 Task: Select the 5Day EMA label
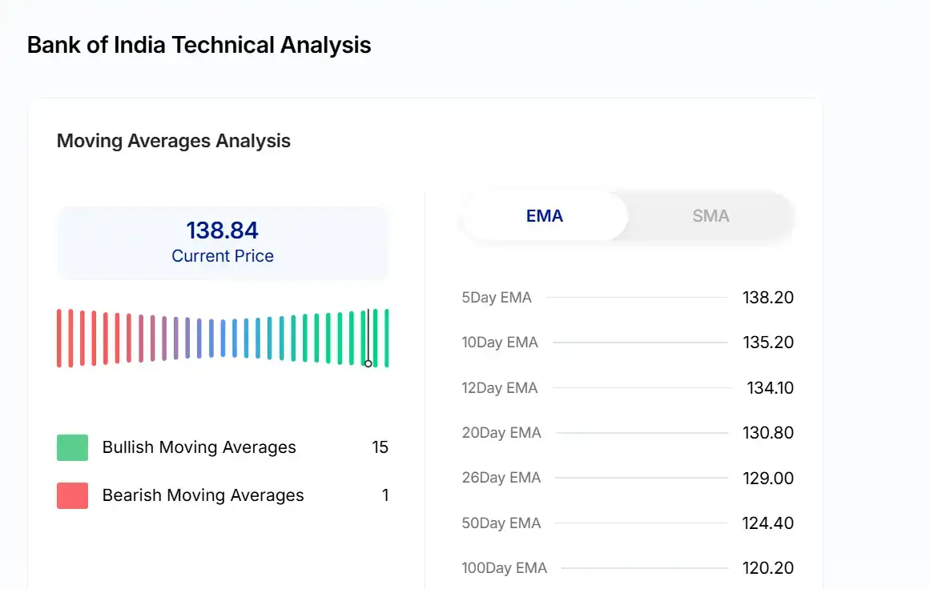497,298
